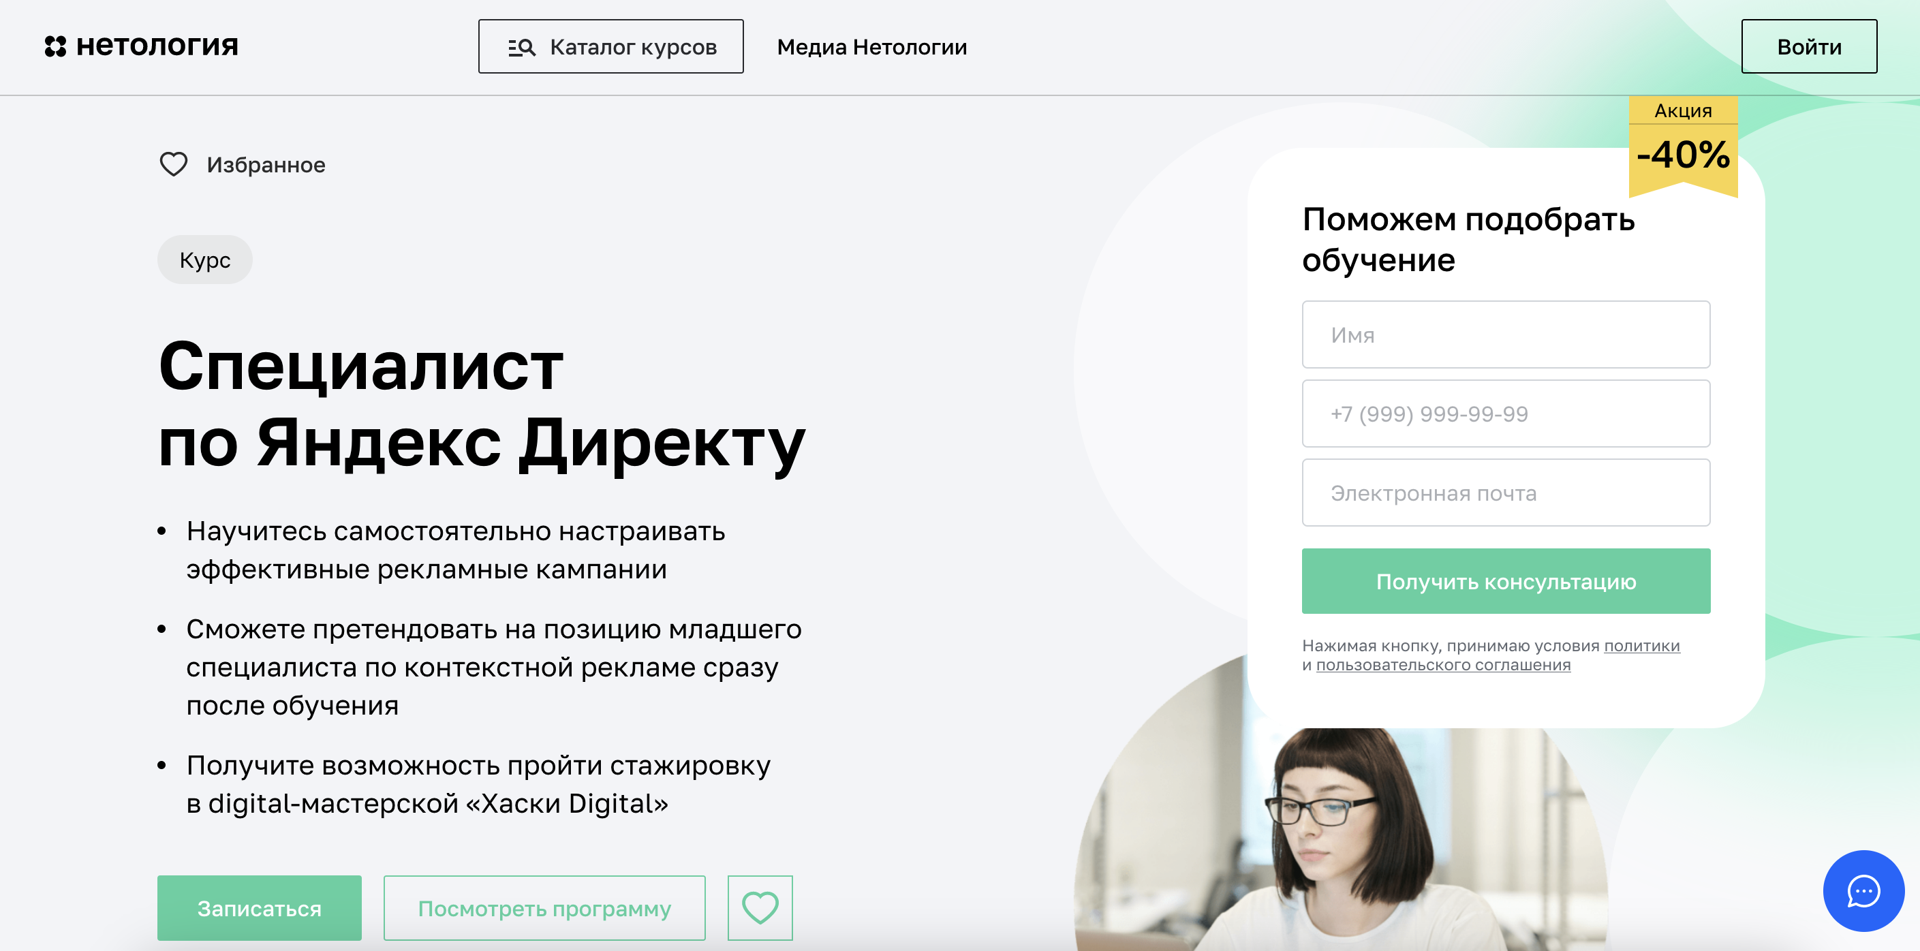
Task: Click the heart icon next to Избранное
Action: pos(174,164)
